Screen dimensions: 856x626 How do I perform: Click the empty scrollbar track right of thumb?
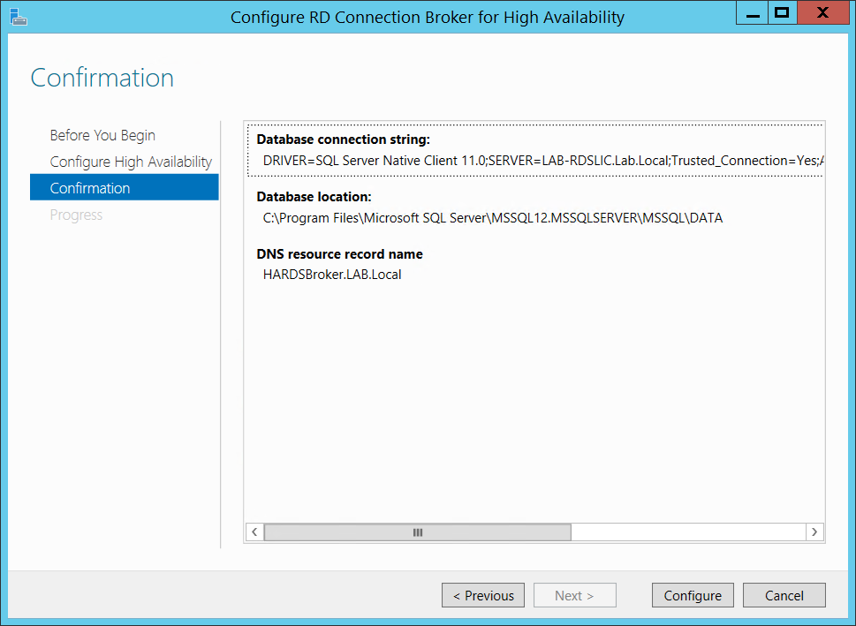click(687, 532)
